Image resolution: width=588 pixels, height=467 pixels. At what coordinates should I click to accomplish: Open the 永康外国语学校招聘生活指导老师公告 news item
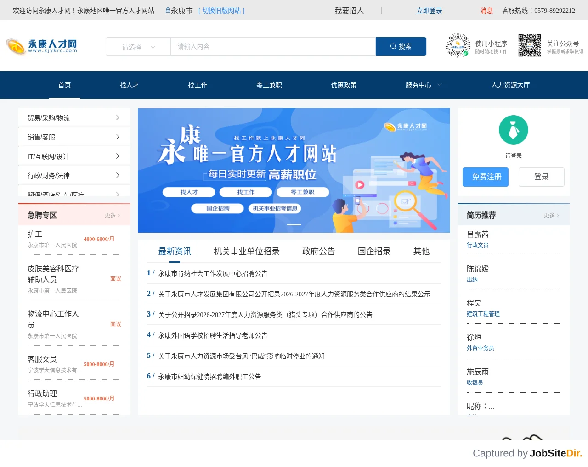point(213,335)
